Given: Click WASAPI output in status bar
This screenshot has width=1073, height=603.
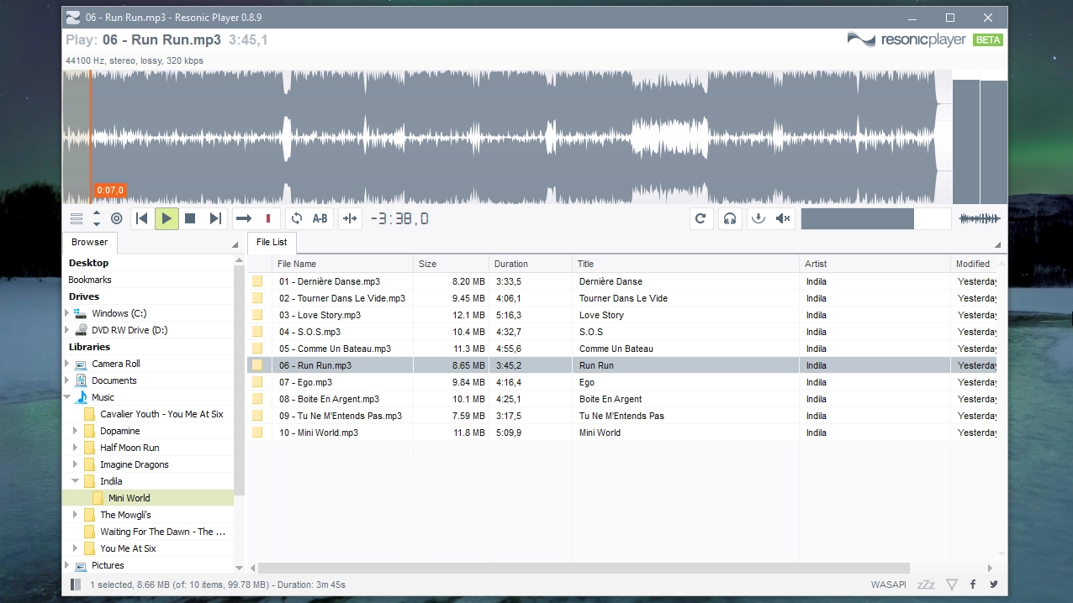Looking at the screenshot, I should click(890, 585).
